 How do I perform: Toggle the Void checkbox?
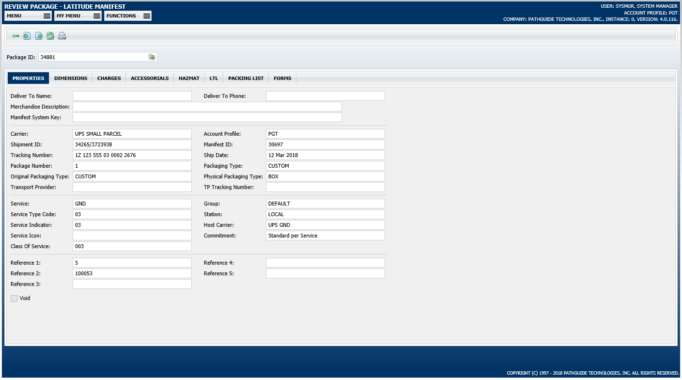[x=14, y=298]
